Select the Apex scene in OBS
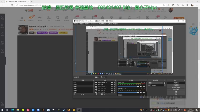 point(83,84)
